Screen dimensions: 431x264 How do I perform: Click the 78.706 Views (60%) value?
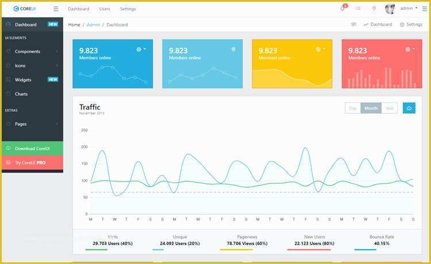tap(247, 243)
